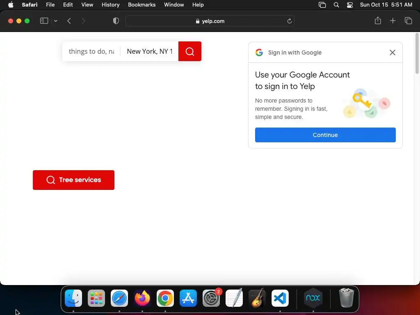Viewport: 420px width, 315px height.
Task: Close the Sign in with Google popup
Action: click(x=393, y=52)
